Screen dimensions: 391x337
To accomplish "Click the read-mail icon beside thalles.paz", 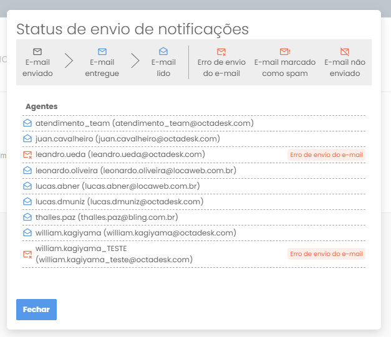I will pos(27,217).
